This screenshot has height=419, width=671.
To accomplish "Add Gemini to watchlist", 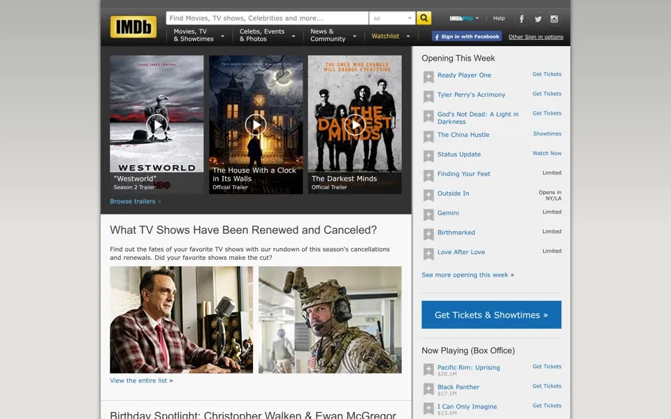I will 428,214.
